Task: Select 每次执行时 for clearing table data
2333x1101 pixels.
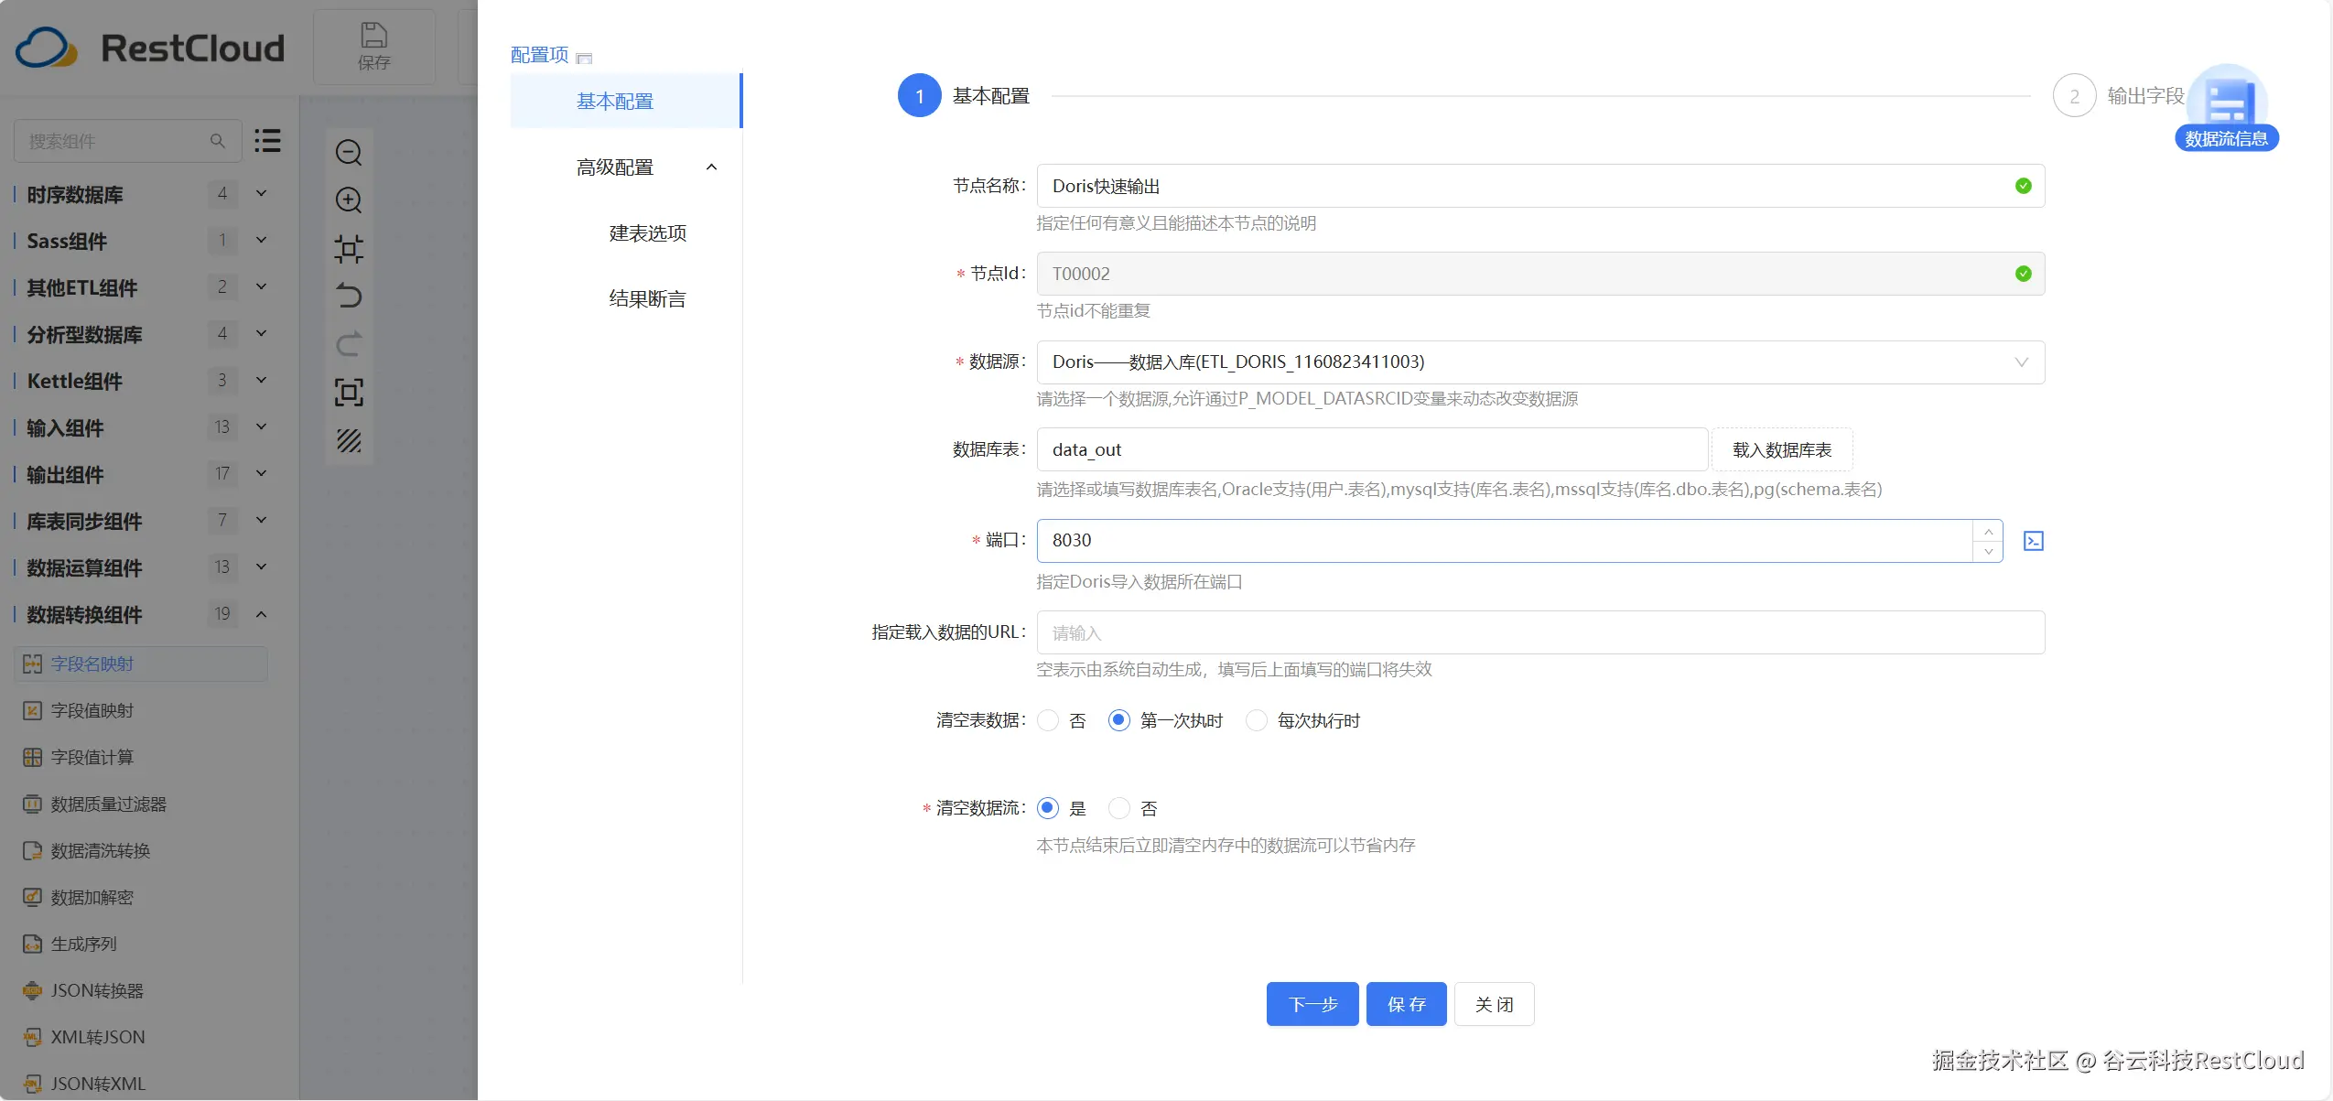Action: (1258, 720)
